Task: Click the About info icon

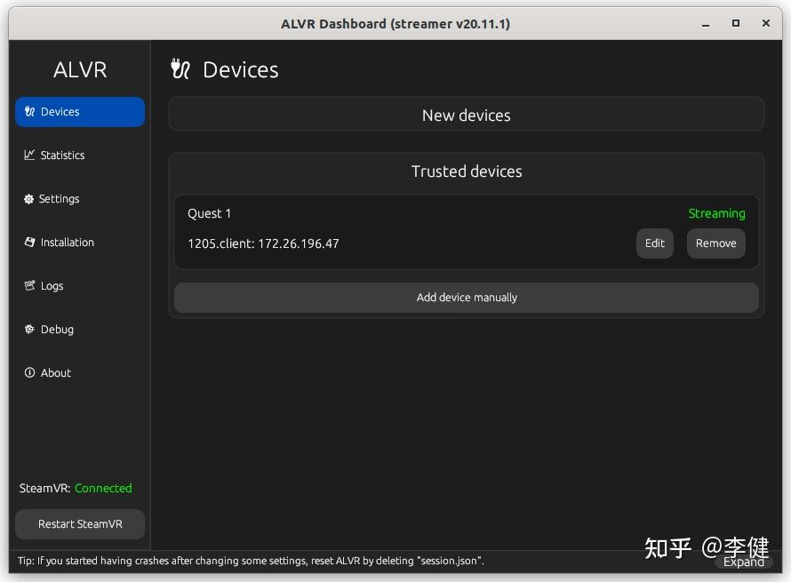Action: 28,373
